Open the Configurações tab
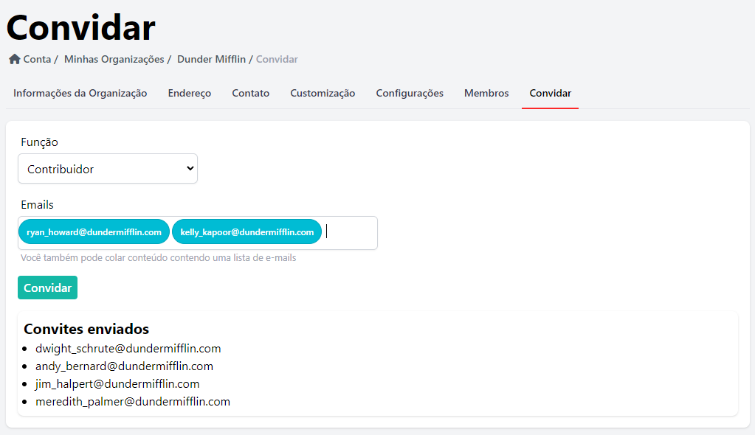 click(x=410, y=94)
